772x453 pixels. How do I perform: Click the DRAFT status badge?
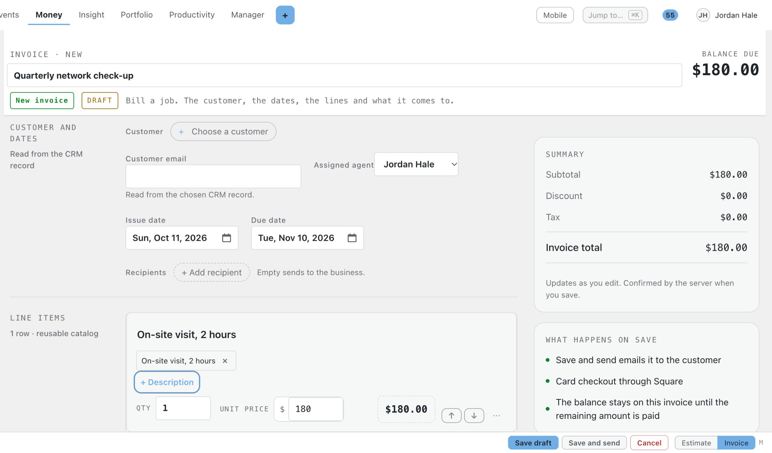tap(100, 101)
